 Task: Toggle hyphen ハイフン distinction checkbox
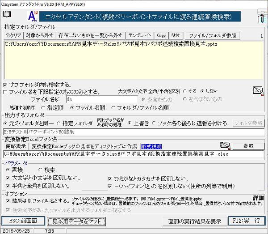(x=109, y=186)
